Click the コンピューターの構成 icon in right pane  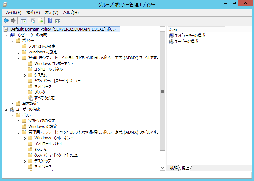[171, 36]
